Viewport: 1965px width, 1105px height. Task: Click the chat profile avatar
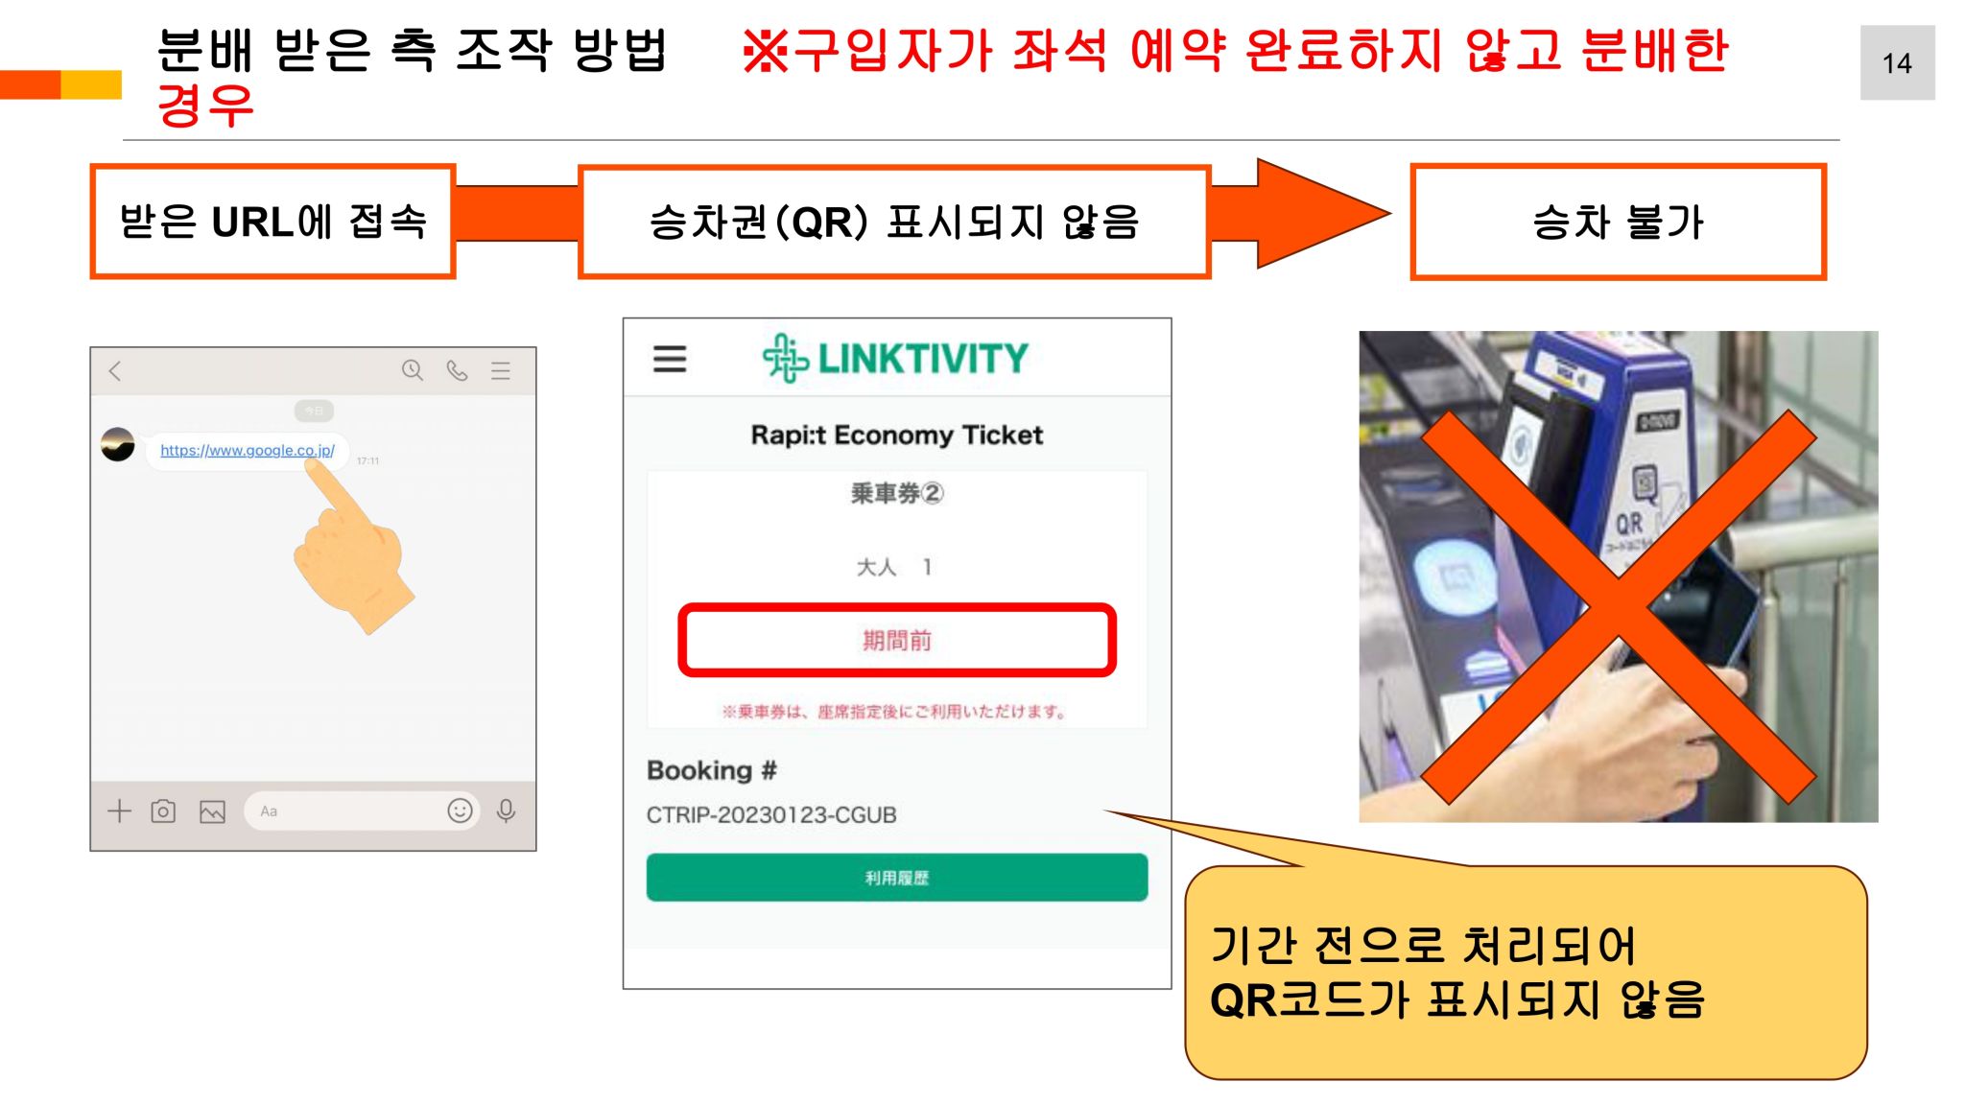(118, 444)
